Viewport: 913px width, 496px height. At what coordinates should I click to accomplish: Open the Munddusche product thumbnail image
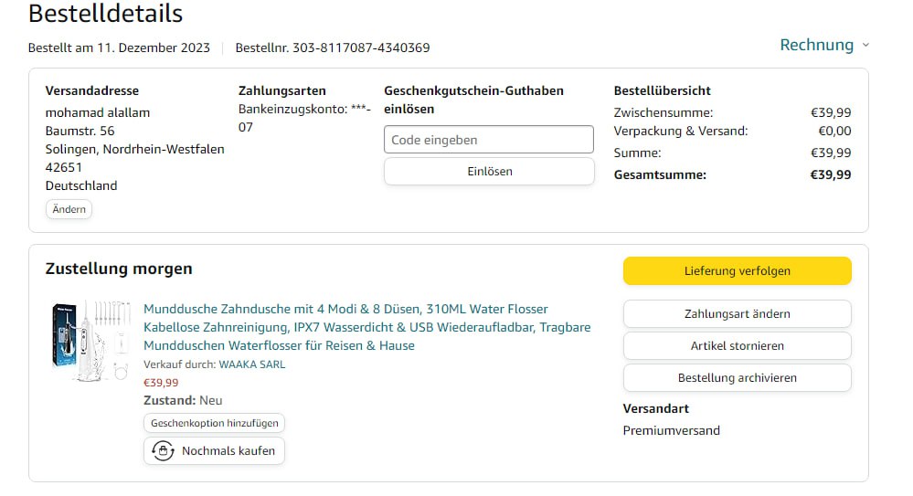[90, 334]
